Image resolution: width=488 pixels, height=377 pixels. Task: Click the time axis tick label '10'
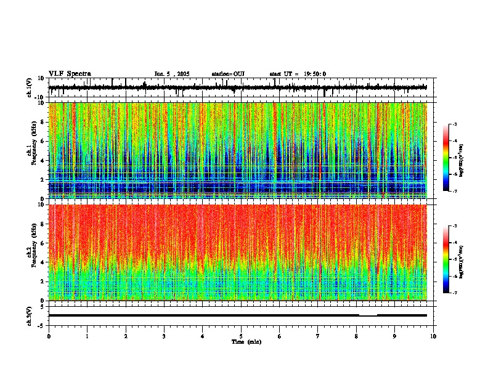[x=433, y=336]
